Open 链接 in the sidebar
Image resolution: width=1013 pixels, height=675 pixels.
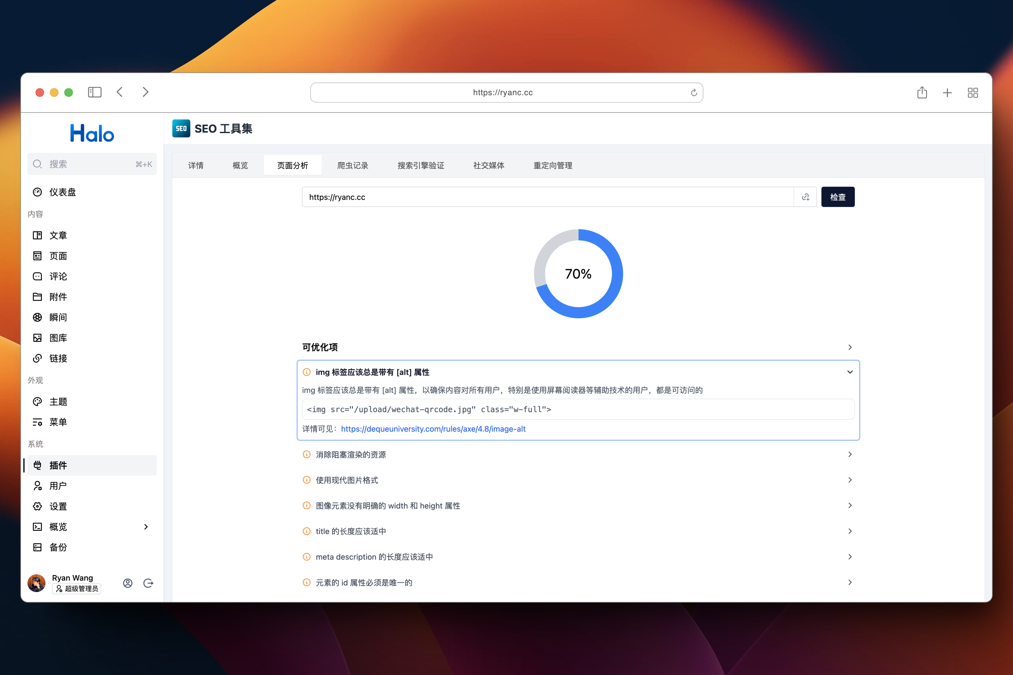(x=92, y=358)
